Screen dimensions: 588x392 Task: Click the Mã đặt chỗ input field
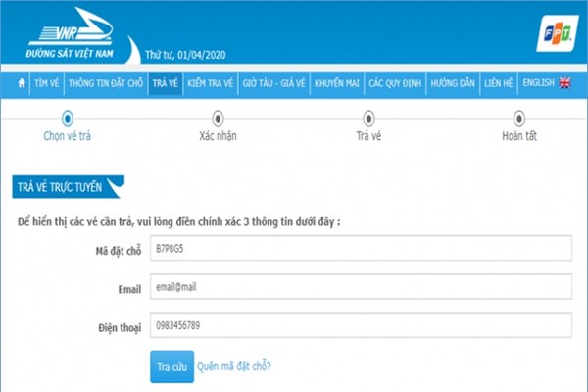[361, 248]
